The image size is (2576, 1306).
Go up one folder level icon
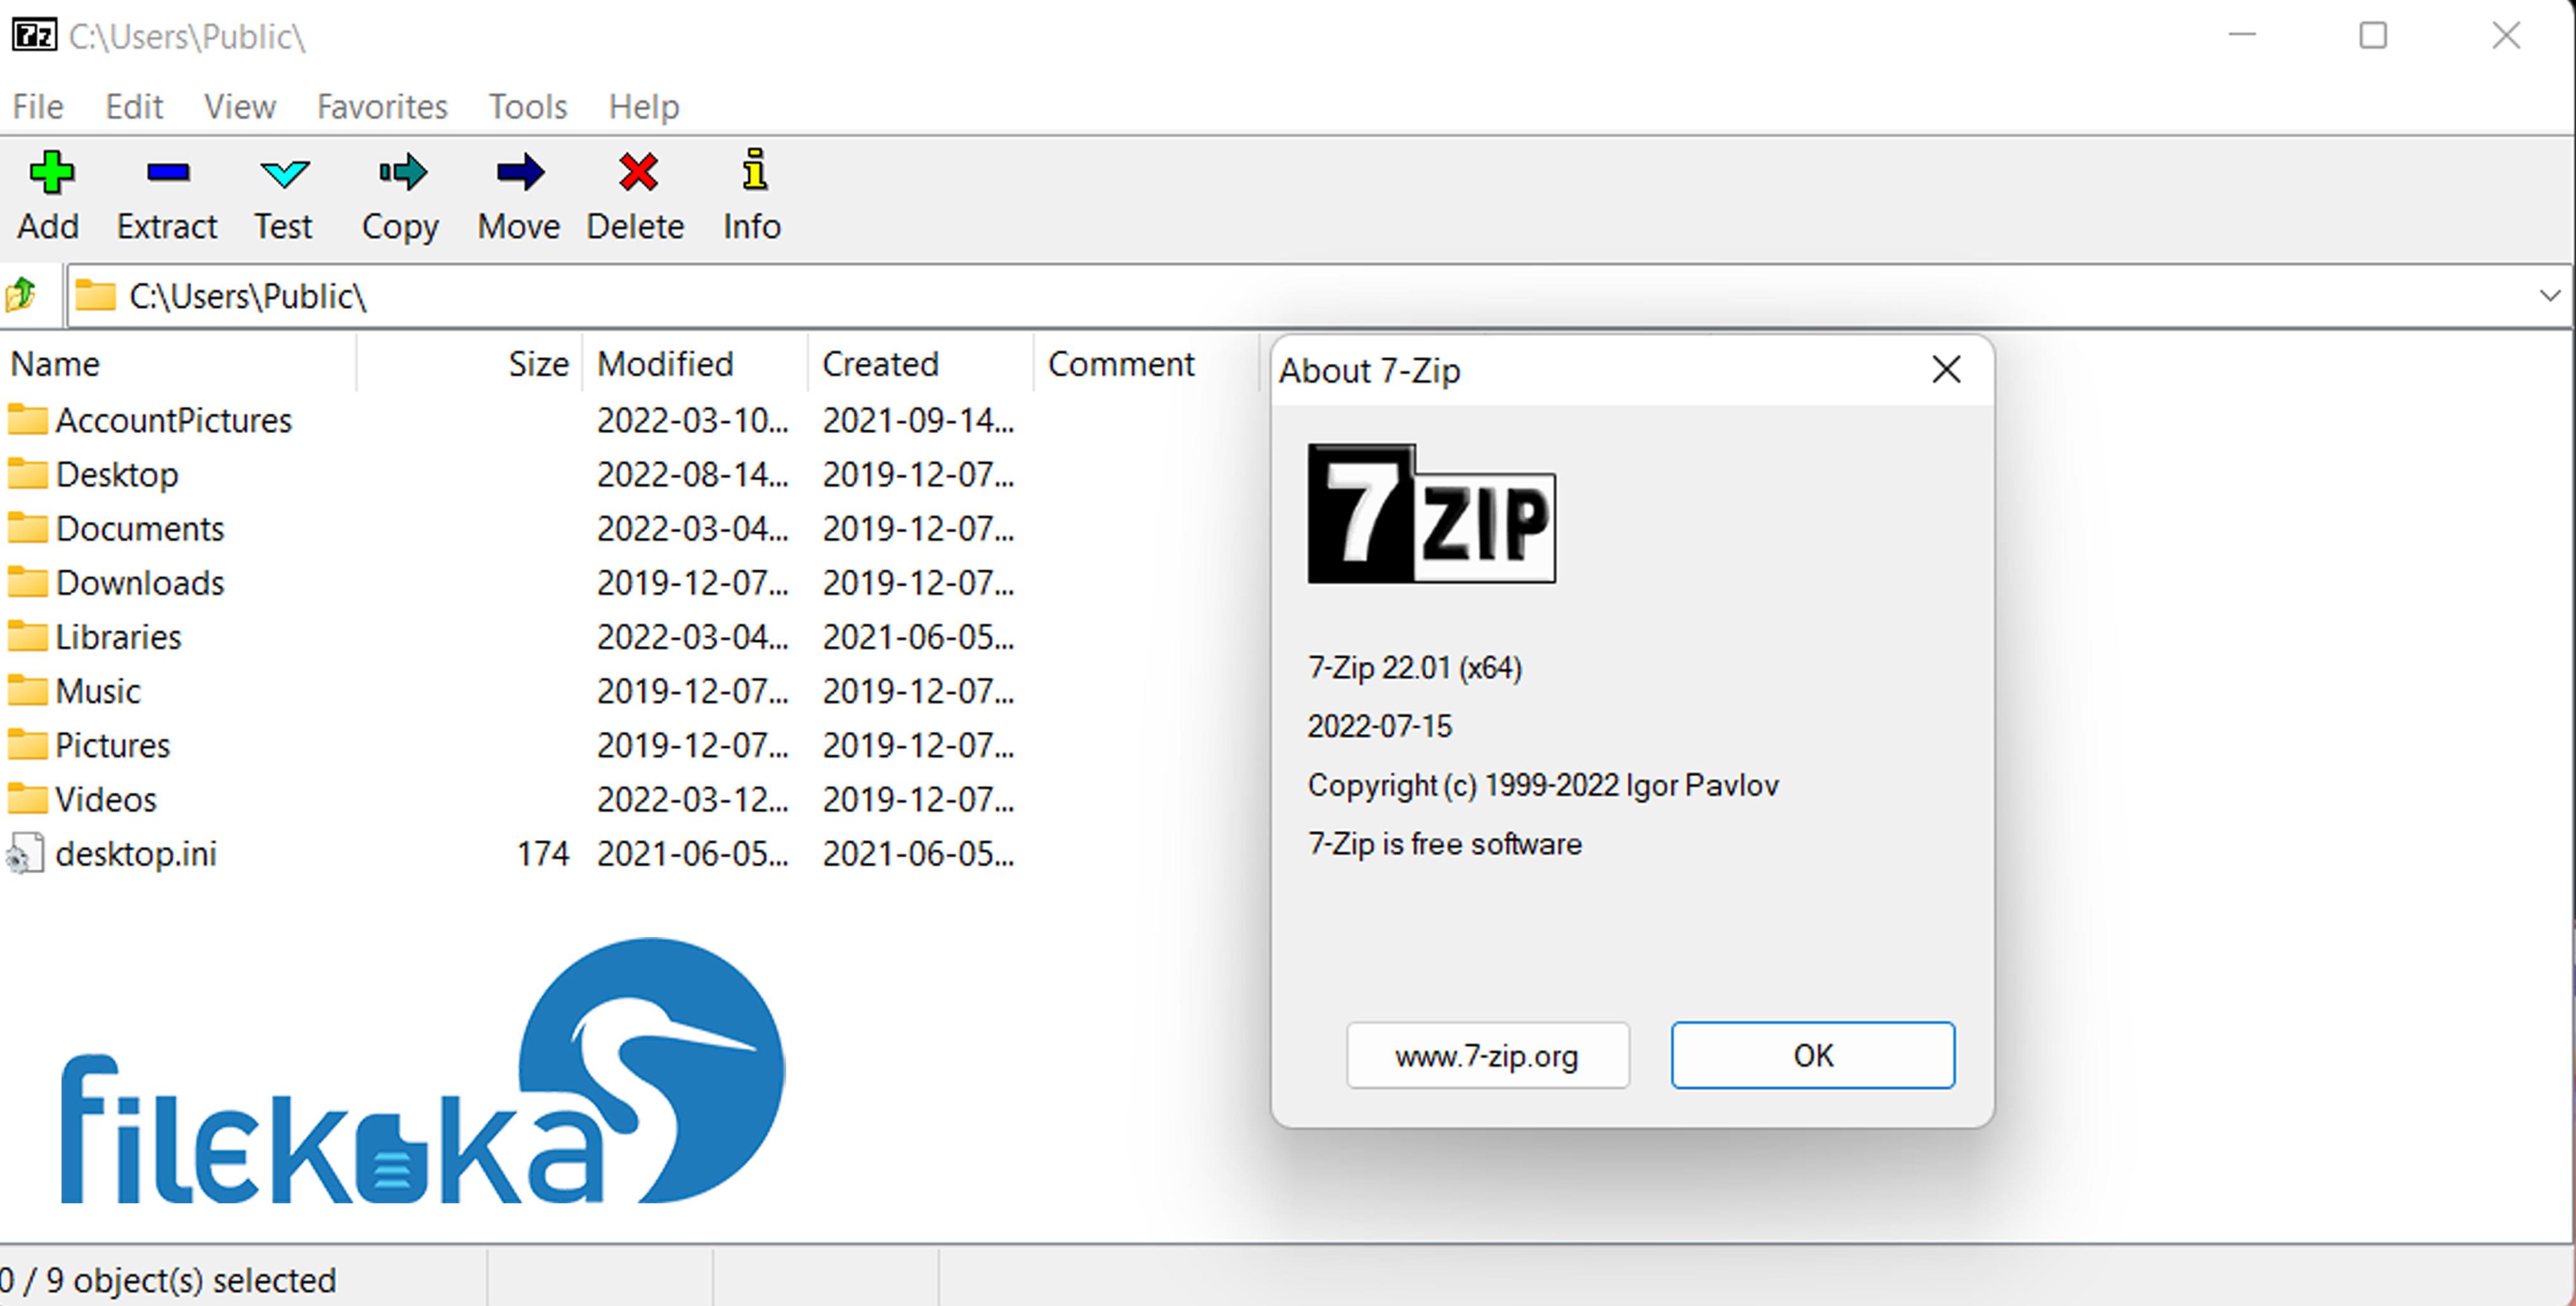point(21,296)
